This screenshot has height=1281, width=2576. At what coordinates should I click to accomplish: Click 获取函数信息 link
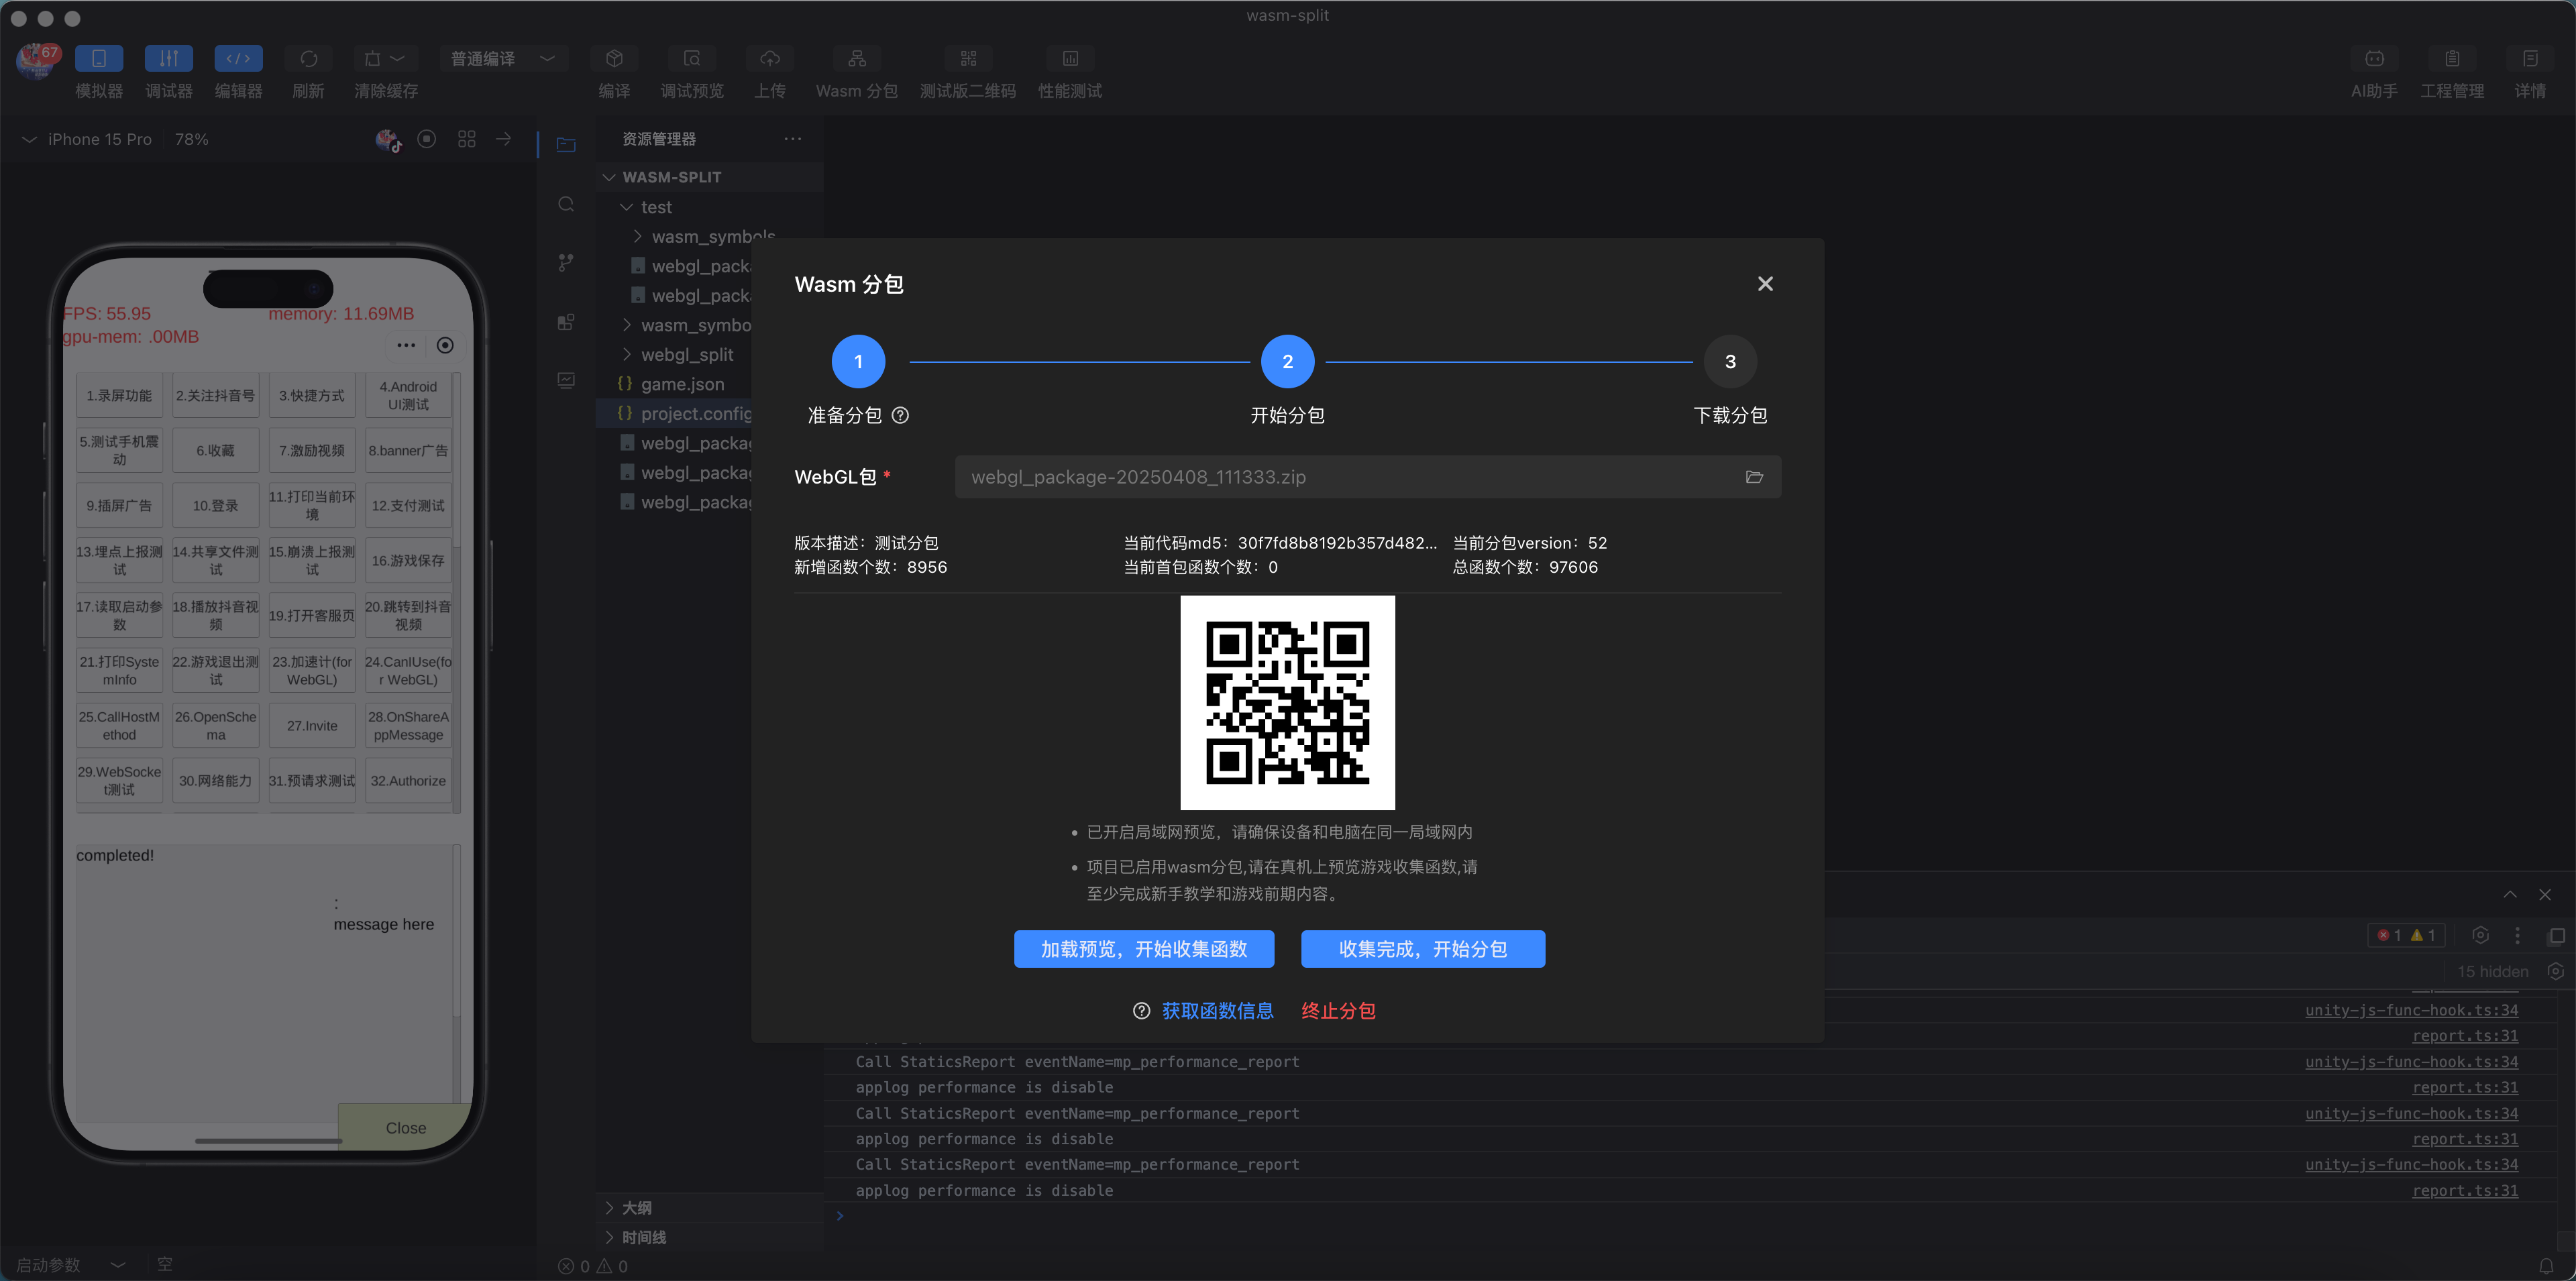1217,1011
